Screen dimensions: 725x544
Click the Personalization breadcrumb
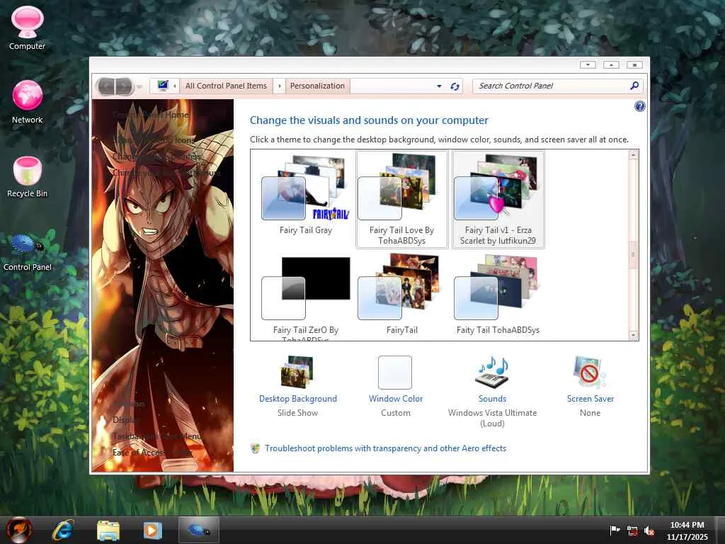[x=317, y=86]
